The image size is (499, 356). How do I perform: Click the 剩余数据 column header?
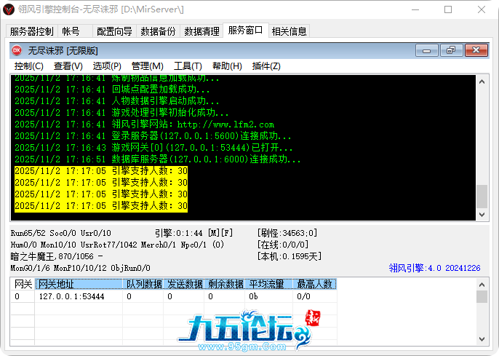tap(225, 284)
